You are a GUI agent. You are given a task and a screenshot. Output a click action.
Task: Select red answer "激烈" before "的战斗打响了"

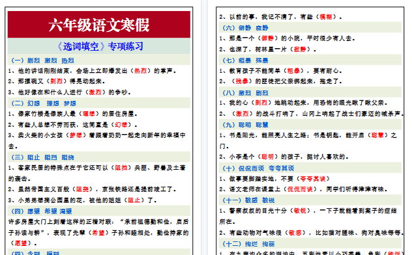coord(242,114)
